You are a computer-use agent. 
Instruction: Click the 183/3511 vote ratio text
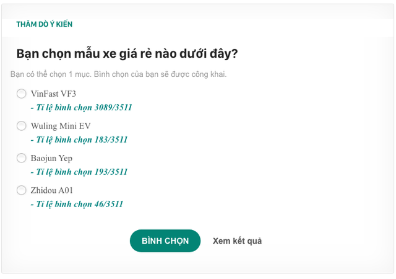(x=111, y=139)
